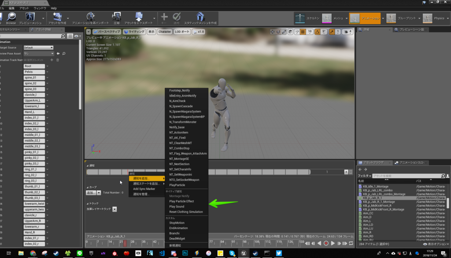451x258 pixels.
Task: Toggle the eye view options in details panel
Action: pos(77,36)
